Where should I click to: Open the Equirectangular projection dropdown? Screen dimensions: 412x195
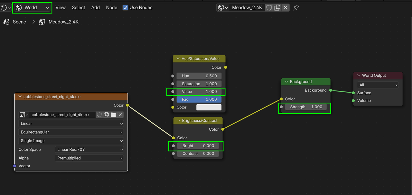[x=71, y=132]
